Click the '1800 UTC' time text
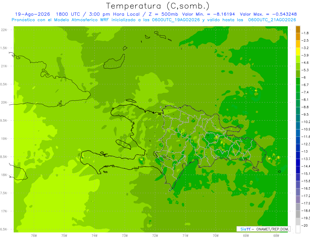 (x=68, y=14)
